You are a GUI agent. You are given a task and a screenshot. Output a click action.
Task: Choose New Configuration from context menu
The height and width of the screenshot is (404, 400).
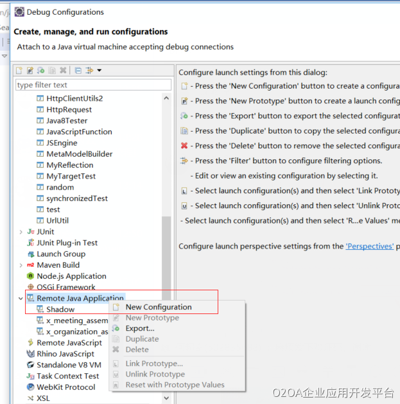(x=159, y=307)
